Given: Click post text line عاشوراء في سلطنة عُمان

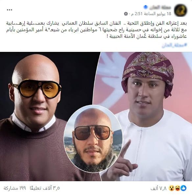Looking at the screenshot, I should click(x=147, y=36).
